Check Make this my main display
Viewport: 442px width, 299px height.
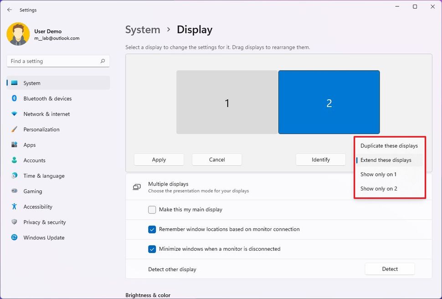(x=152, y=210)
